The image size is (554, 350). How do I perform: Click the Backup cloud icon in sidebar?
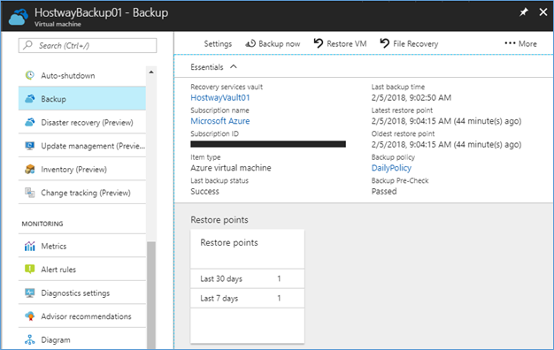tap(30, 99)
